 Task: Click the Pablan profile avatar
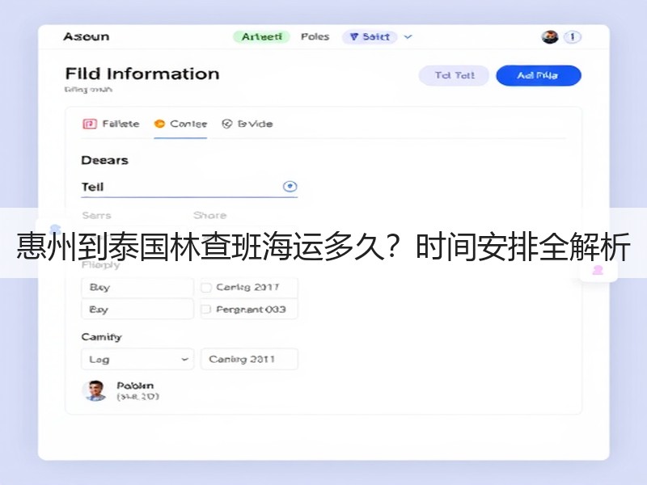tap(95, 390)
